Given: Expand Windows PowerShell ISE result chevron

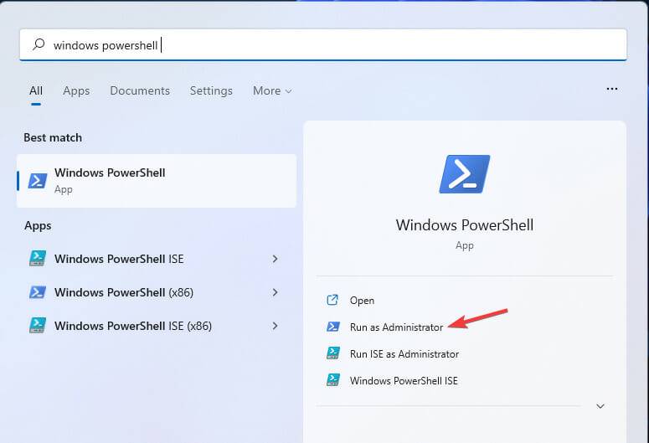Looking at the screenshot, I should (x=275, y=259).
